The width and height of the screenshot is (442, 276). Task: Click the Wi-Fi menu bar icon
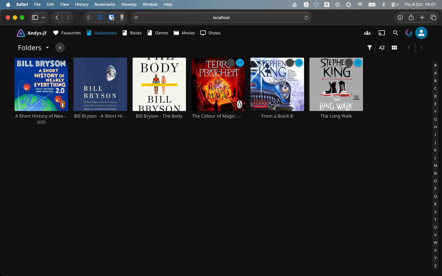(360, 5)
